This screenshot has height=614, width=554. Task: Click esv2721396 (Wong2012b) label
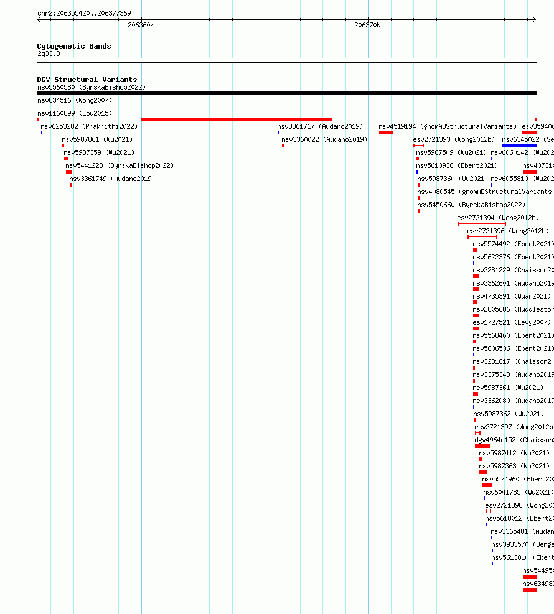[508, 231]
